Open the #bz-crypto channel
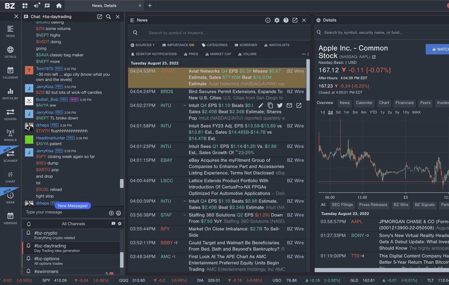 [x=71, y=235]
